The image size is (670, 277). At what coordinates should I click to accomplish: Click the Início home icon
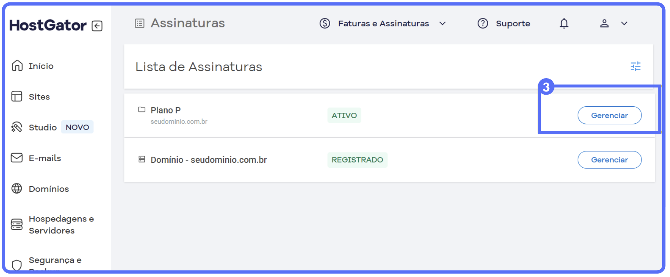[17, 65]
